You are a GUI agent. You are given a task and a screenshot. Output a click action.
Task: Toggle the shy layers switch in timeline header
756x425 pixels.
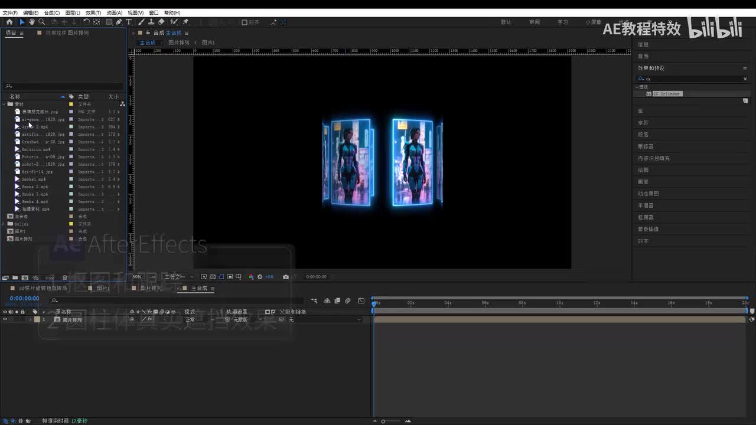[x=328, y=301]
